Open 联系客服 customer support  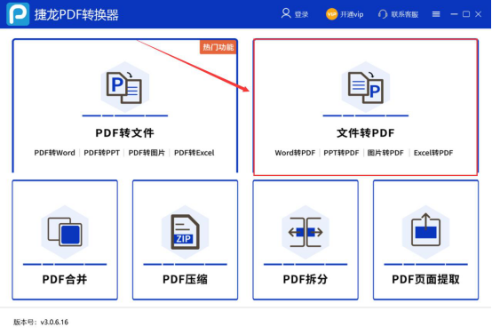tap(404, 14)
